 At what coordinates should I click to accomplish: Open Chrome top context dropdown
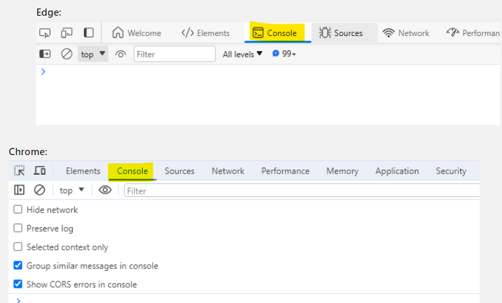click(71, 190)
